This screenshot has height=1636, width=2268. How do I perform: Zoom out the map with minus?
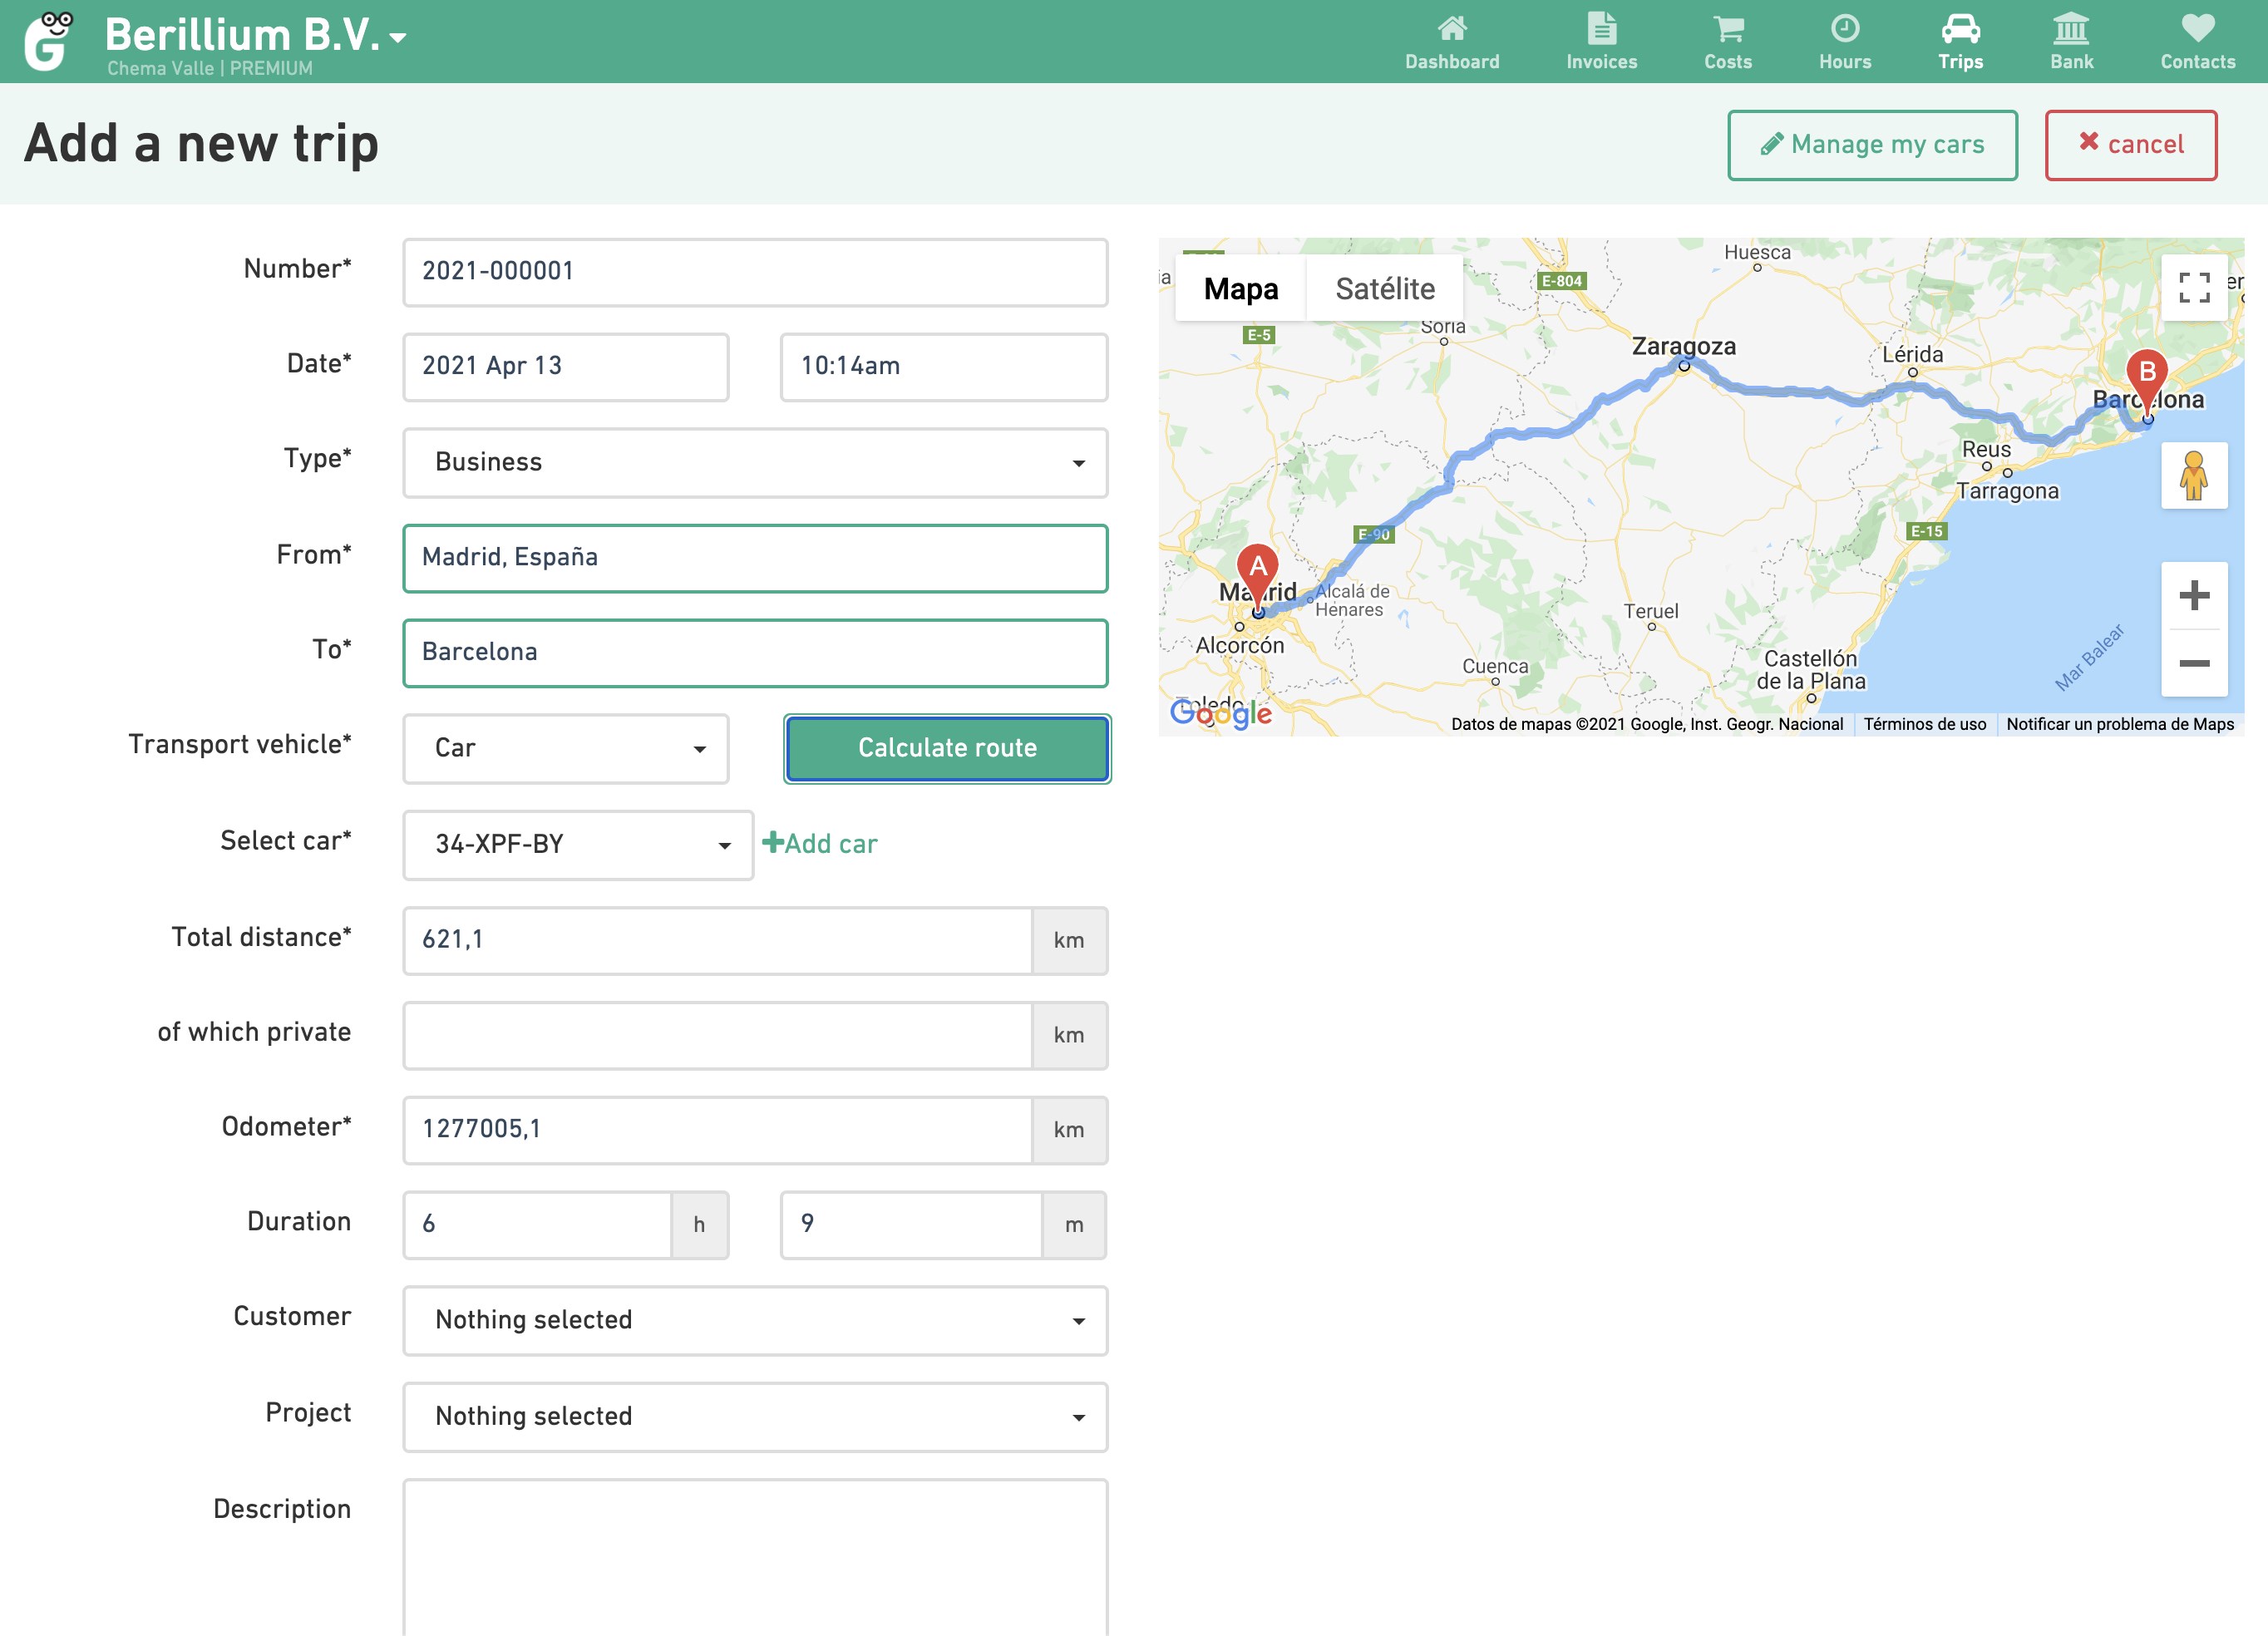click(2193, 663)
